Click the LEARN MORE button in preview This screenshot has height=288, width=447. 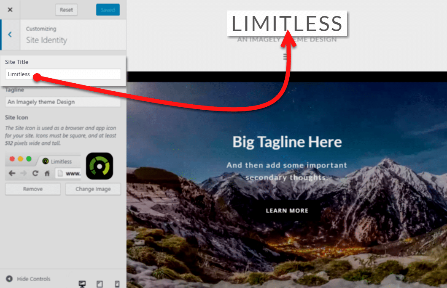click(287, 211)
